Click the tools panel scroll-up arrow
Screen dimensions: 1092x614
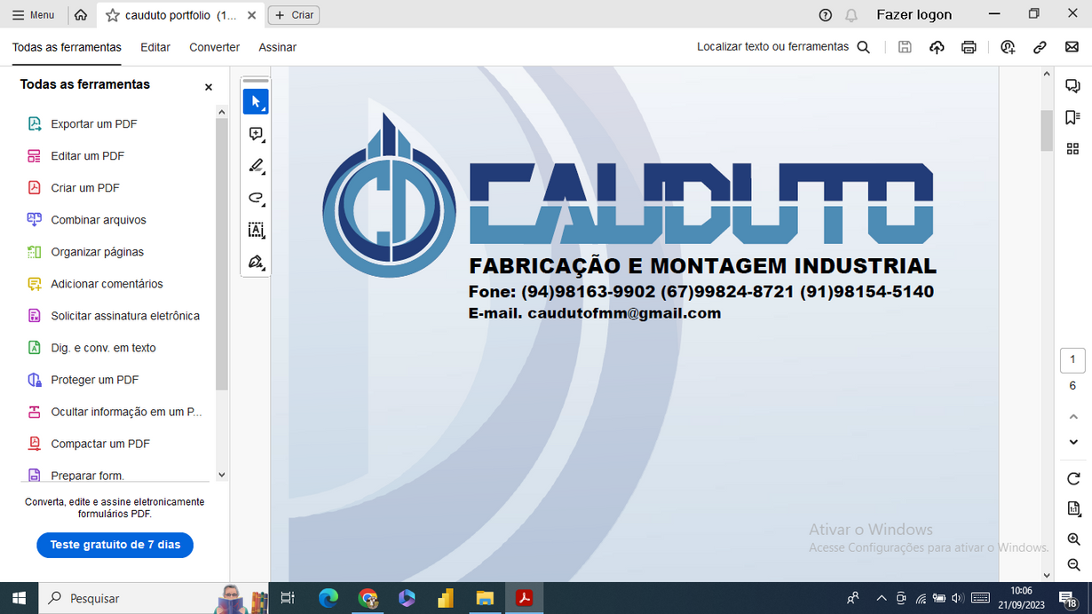[222, 112]
